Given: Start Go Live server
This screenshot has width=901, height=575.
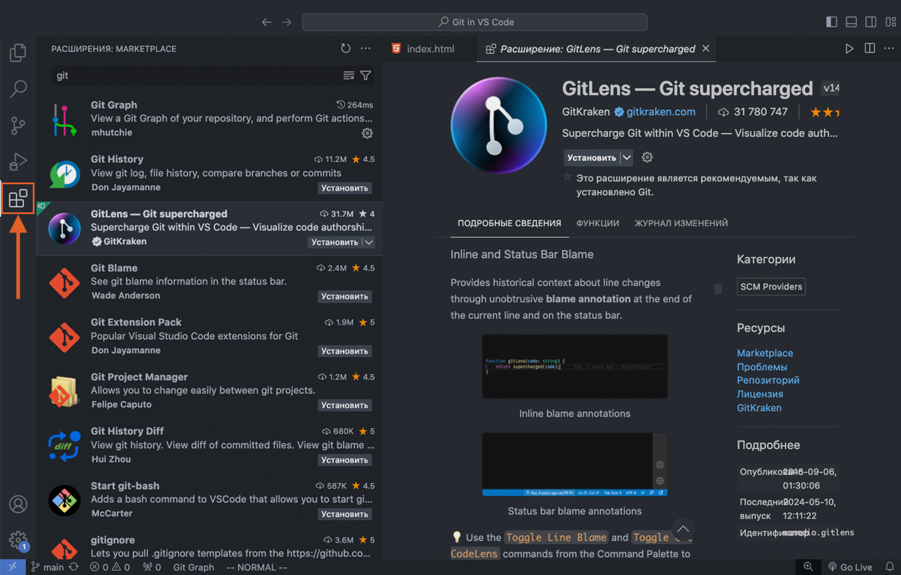Looking at the screenshot, I should click(x=850, y=567).
